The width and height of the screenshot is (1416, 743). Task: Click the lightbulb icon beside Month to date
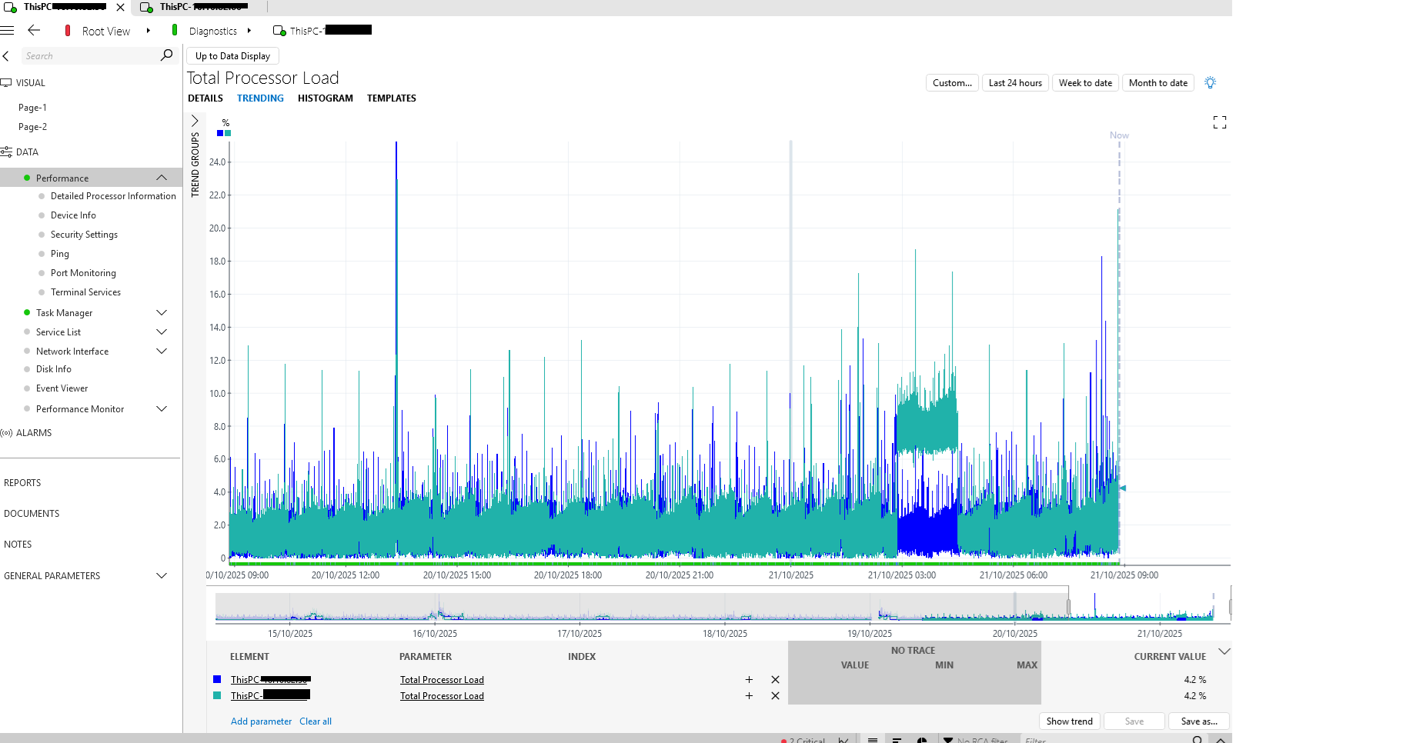point(1210,83)
